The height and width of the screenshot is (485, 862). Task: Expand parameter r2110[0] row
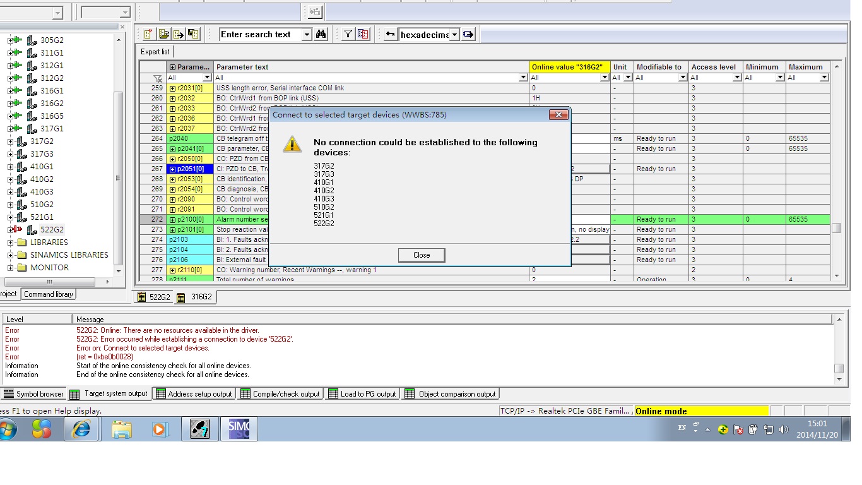(172, 270)
